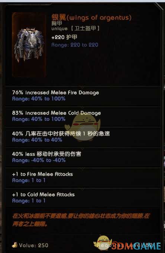Click the Wings of Argentus armor thumbnail
This screenshot has height=253, width=165.
point(29,45)
